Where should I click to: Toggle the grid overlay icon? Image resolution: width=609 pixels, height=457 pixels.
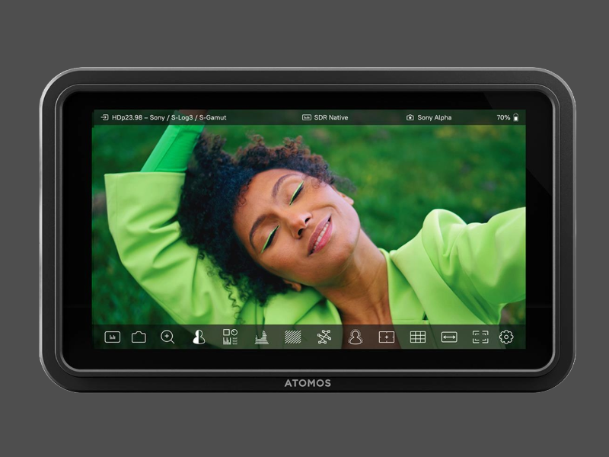coord(418,337)
